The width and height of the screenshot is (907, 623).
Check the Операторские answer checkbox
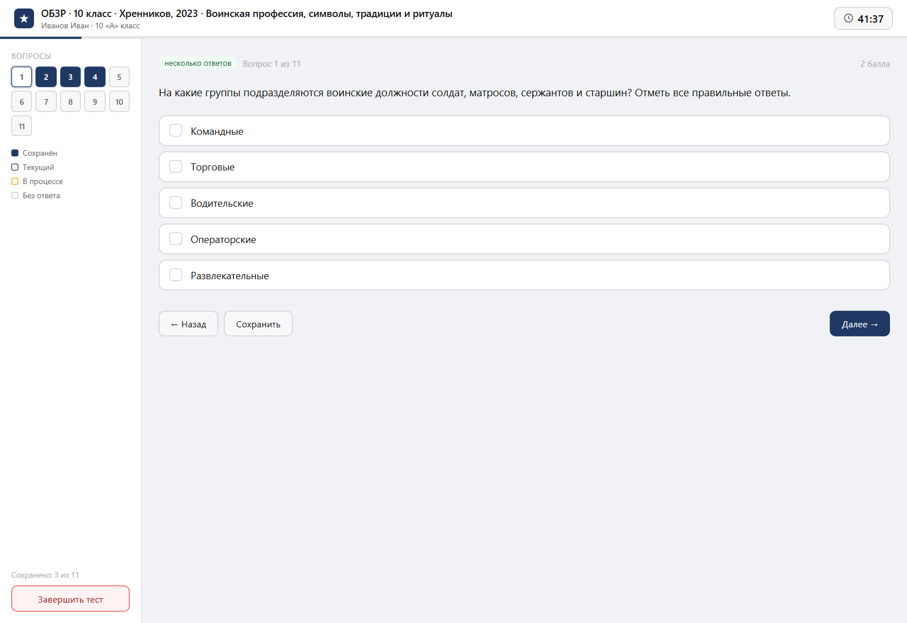coord(176,239)
